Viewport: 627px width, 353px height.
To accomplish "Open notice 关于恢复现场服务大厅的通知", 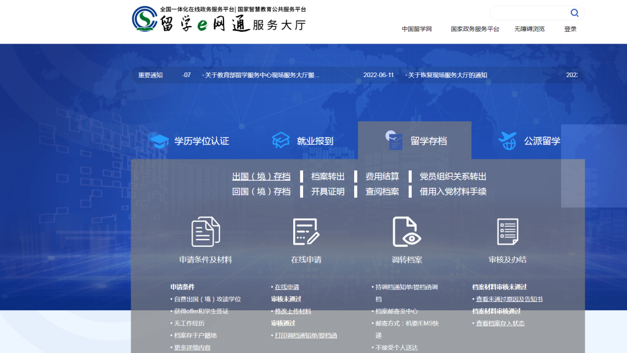I will pyautogui.click(x=447, y=75).
